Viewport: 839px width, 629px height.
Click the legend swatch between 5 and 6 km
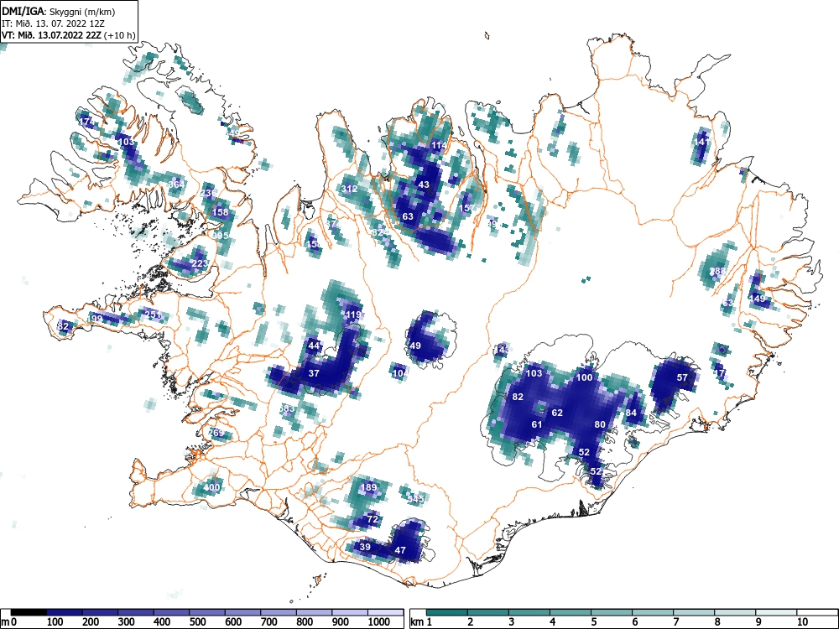point(612,612)
